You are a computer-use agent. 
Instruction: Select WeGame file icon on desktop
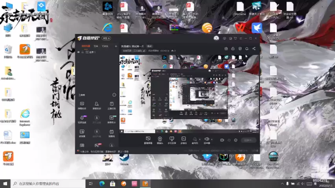(240, 9)
